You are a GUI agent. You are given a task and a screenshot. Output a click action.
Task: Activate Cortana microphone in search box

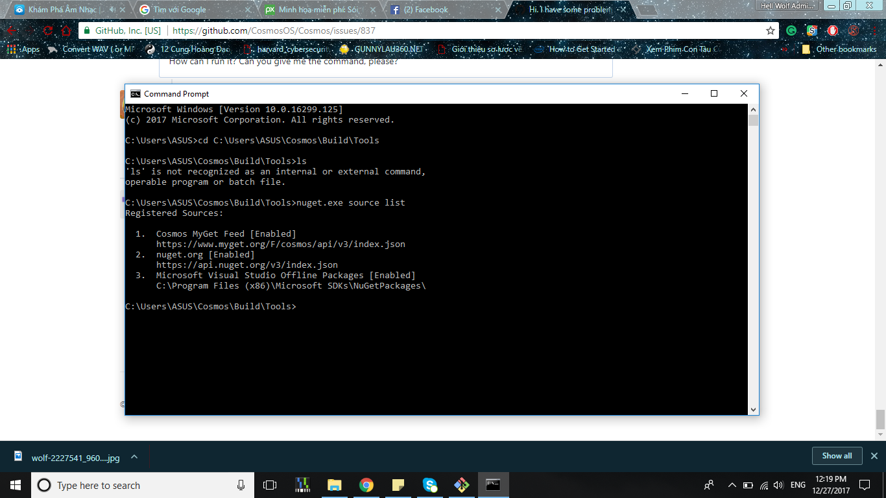tap(241, 485)
